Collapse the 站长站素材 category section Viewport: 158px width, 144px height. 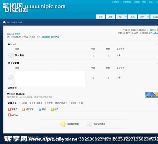(x=157, y=63)
